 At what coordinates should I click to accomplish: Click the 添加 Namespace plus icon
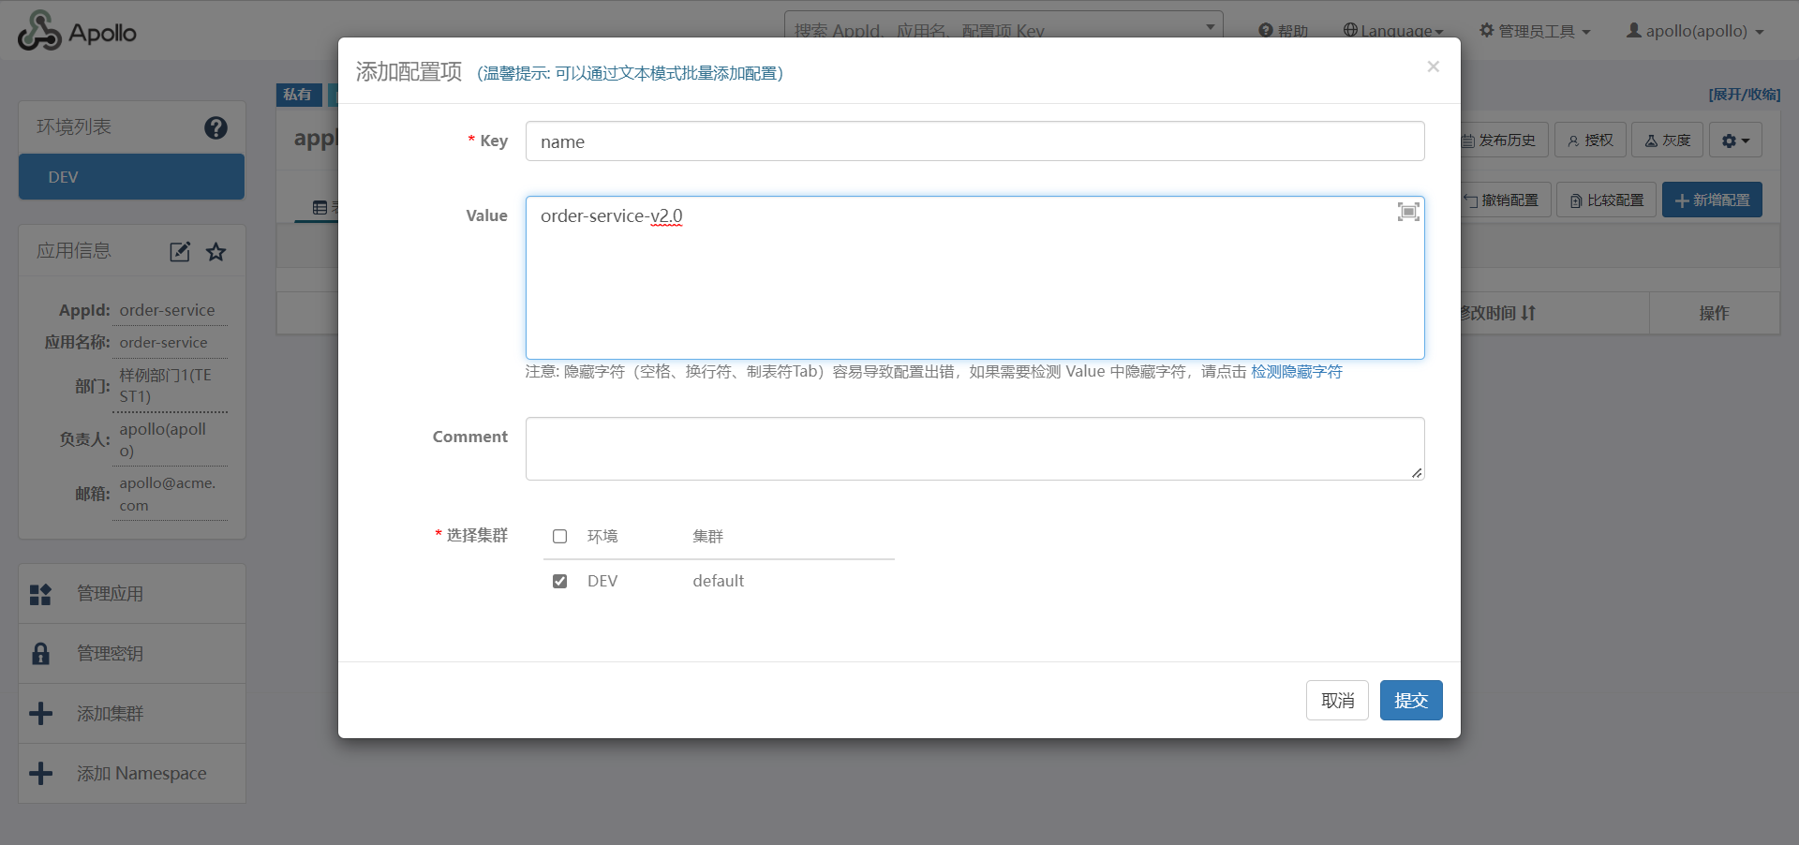pos(40,774)
